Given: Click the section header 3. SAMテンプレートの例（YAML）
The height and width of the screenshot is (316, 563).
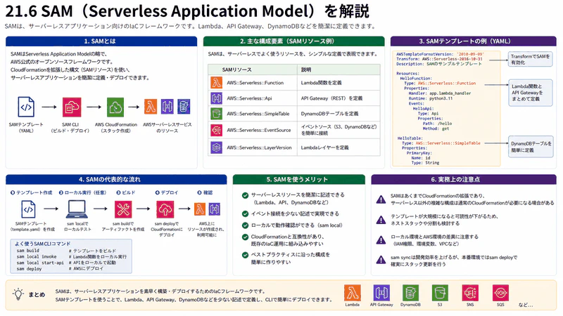Looking at the screenshot, I should (473, 41).
